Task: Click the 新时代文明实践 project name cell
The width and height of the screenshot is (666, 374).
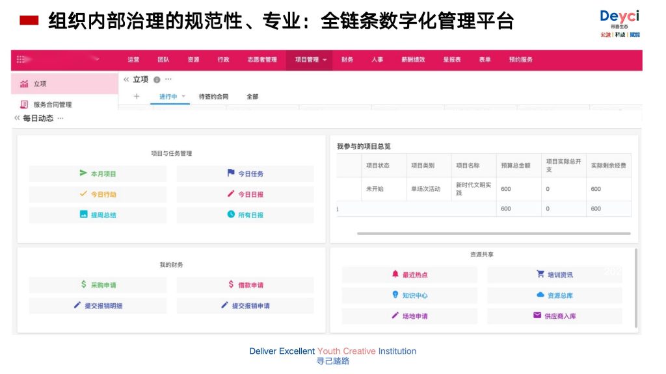Action: 473,189
